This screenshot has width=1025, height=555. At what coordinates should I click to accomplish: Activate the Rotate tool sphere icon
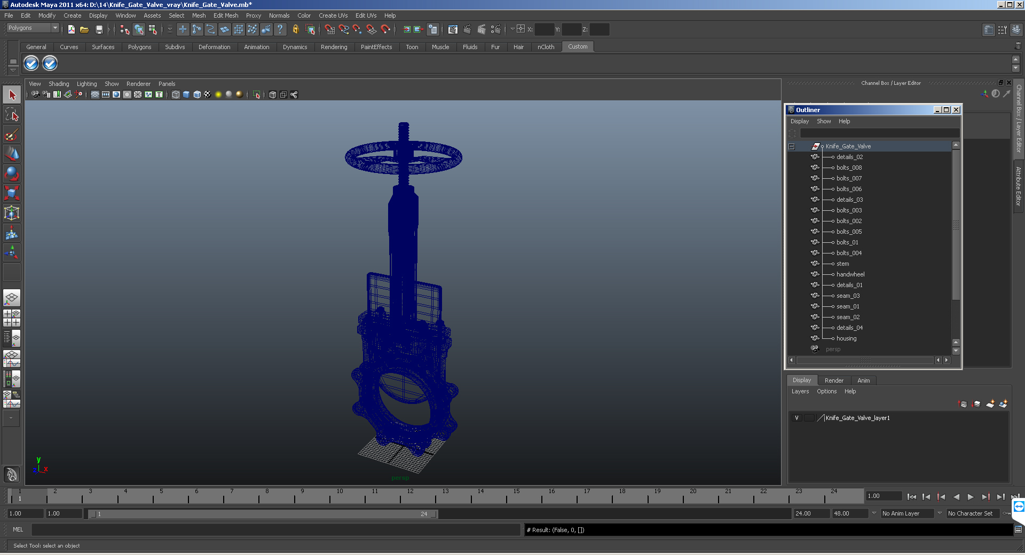(12, 174)
